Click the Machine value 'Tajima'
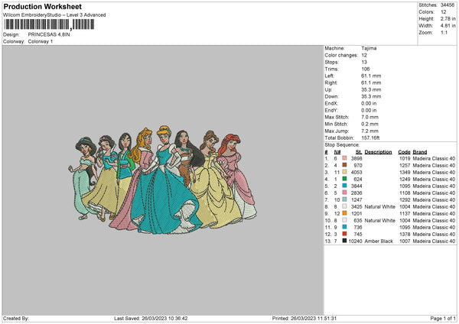 [369, 48]
